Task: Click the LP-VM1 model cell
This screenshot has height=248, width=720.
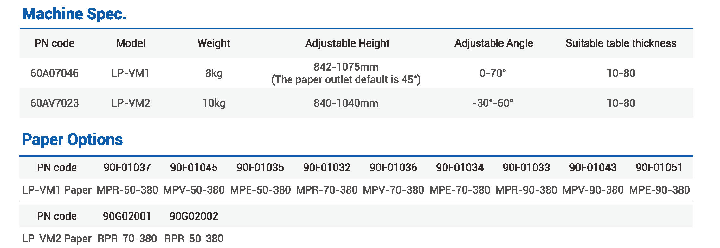Action: 130,73
